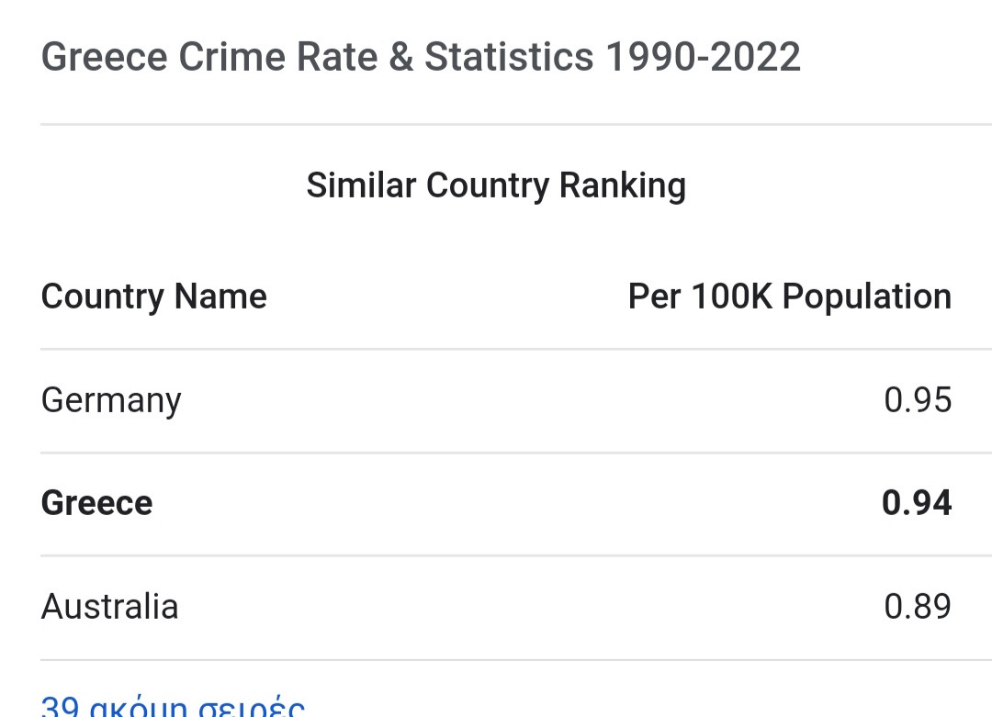
Task: Click the word "Greece" in the page title
Action: (x=105, y=57)
